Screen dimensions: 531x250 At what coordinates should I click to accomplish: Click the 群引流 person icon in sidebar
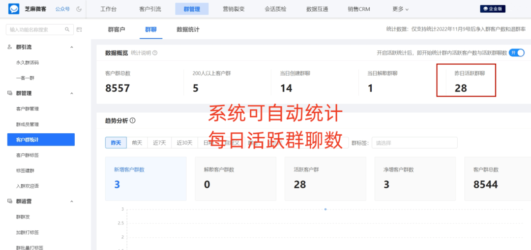(10, 47)
